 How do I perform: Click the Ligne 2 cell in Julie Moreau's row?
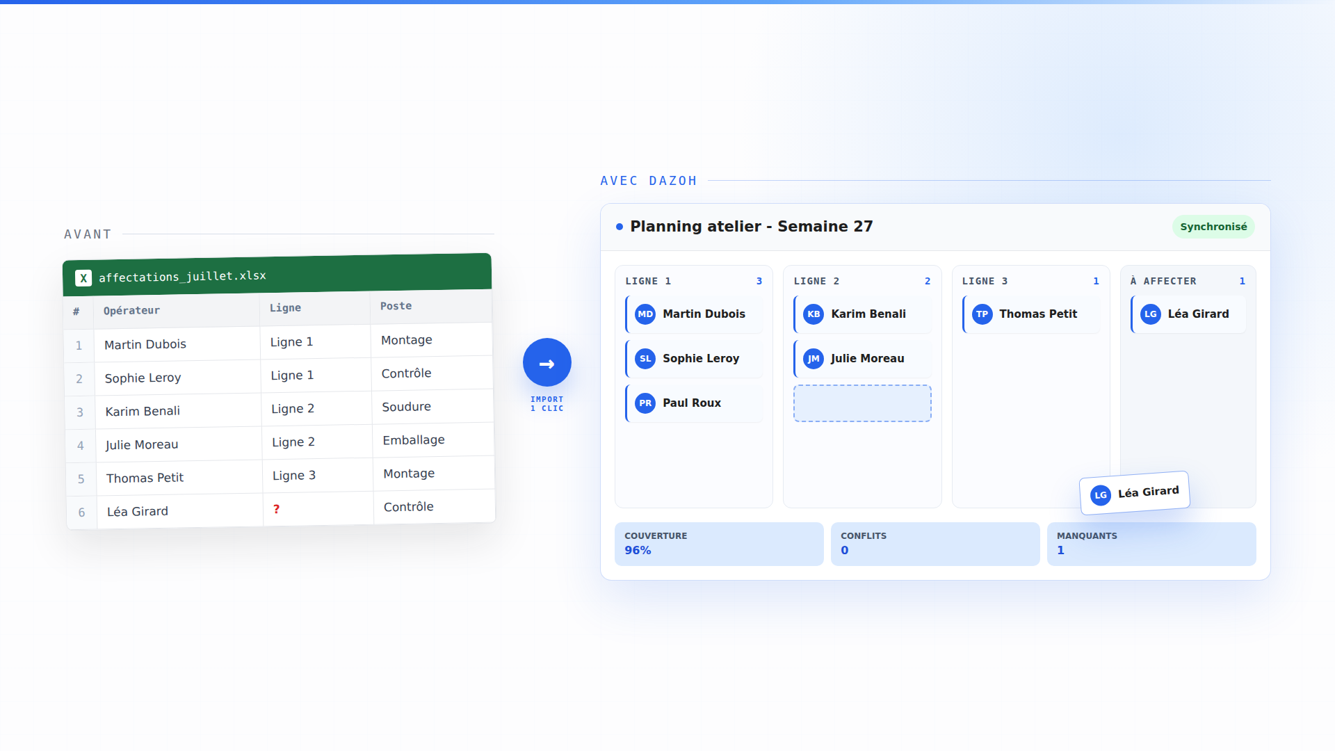(x=317, y=442)
